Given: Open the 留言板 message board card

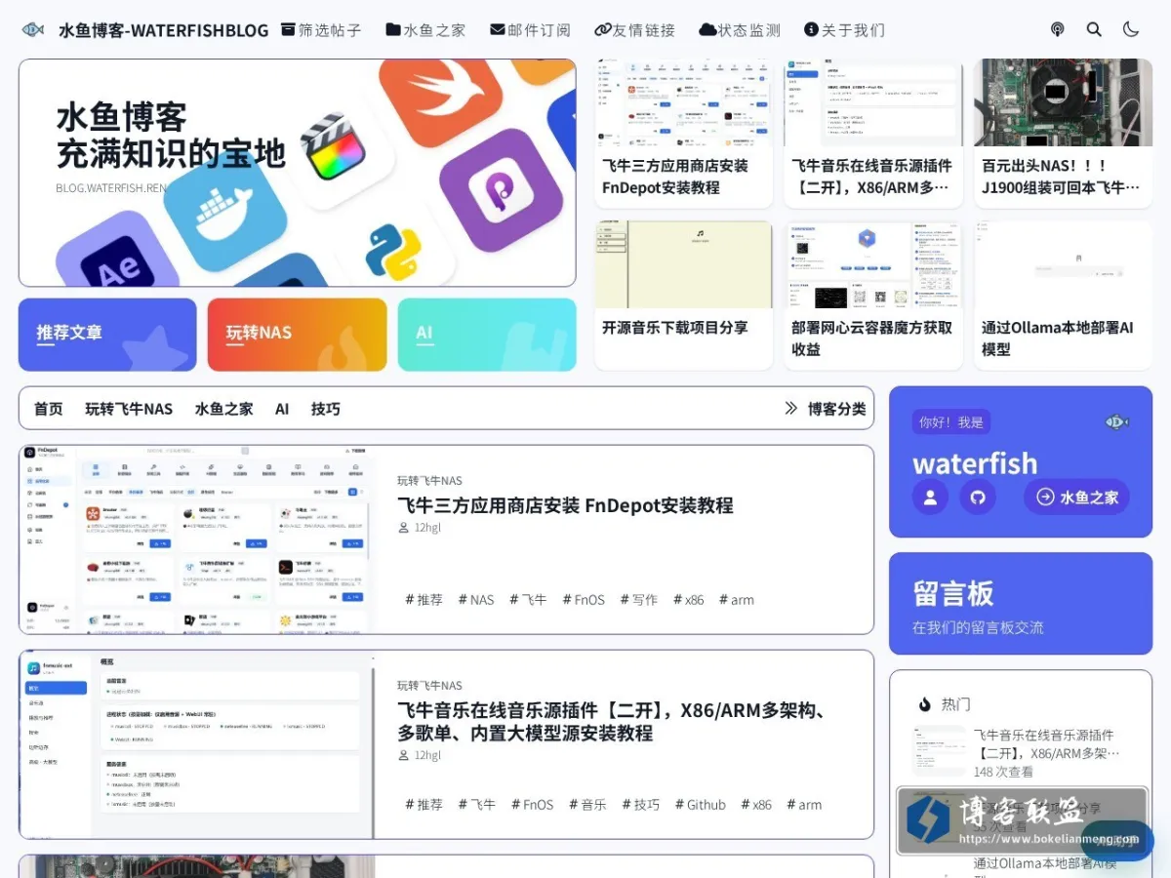Looking at the screenshot, I should point(1021,604).
